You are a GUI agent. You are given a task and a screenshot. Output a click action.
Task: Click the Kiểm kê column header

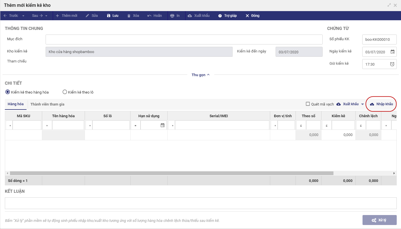[338, 116]
